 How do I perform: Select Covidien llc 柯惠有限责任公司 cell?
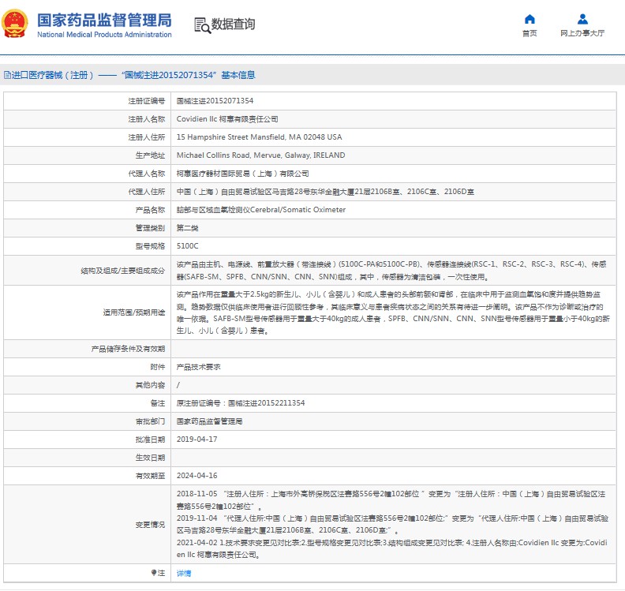tap(227, 119)
